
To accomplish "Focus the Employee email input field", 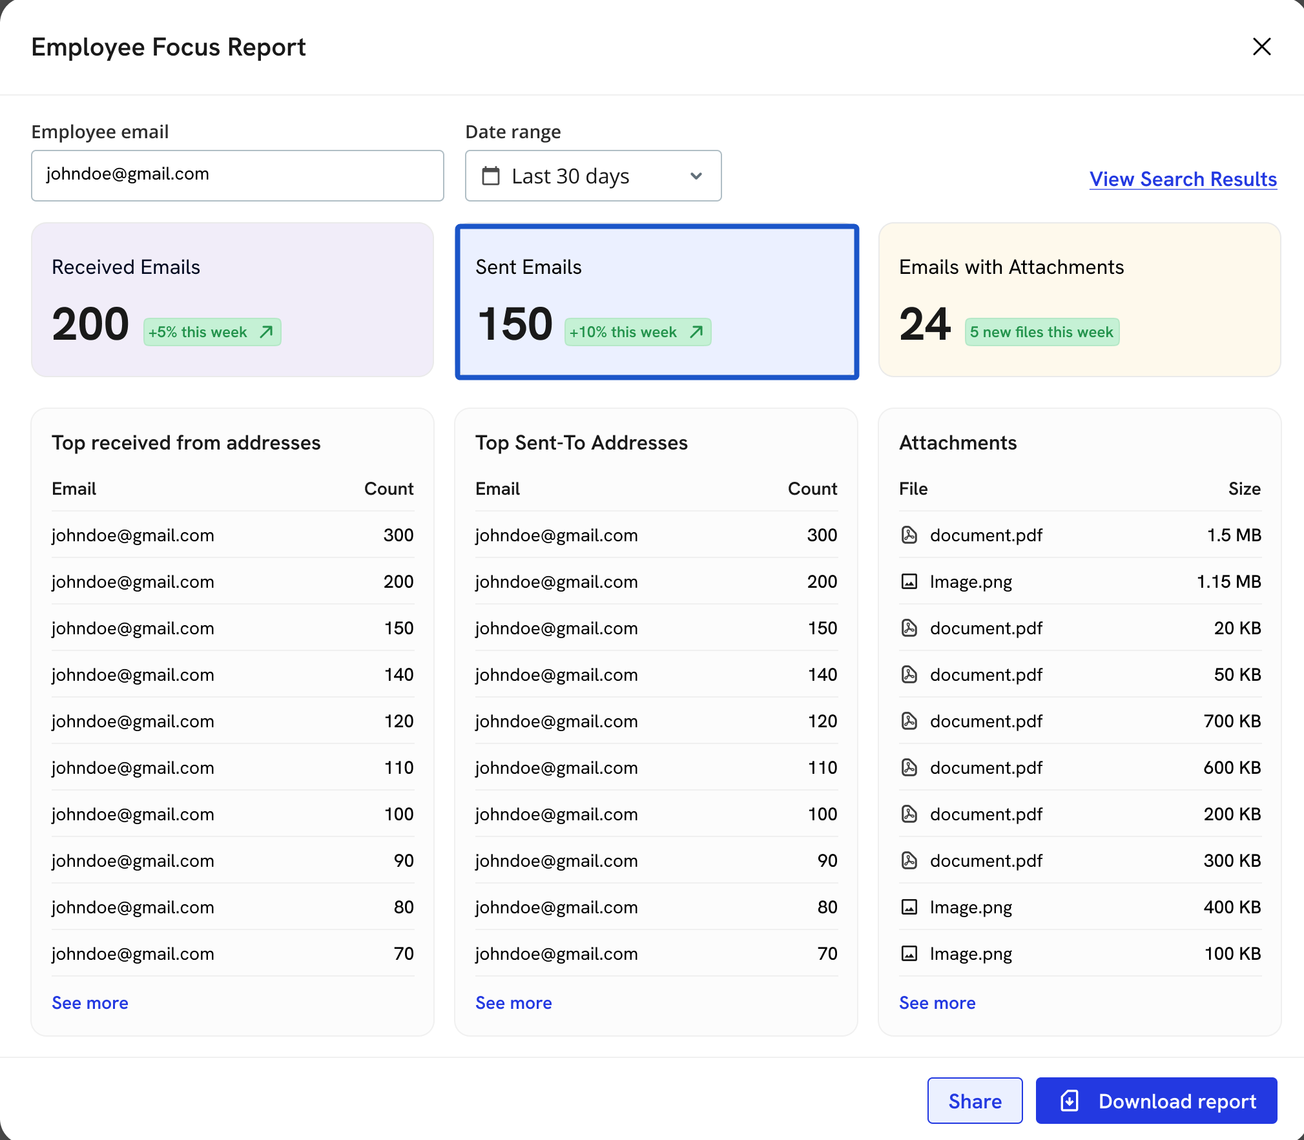I will (x=237, y=175).
